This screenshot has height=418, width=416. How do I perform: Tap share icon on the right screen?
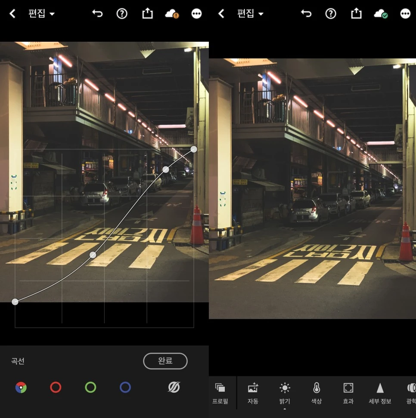tap(356, 13)
